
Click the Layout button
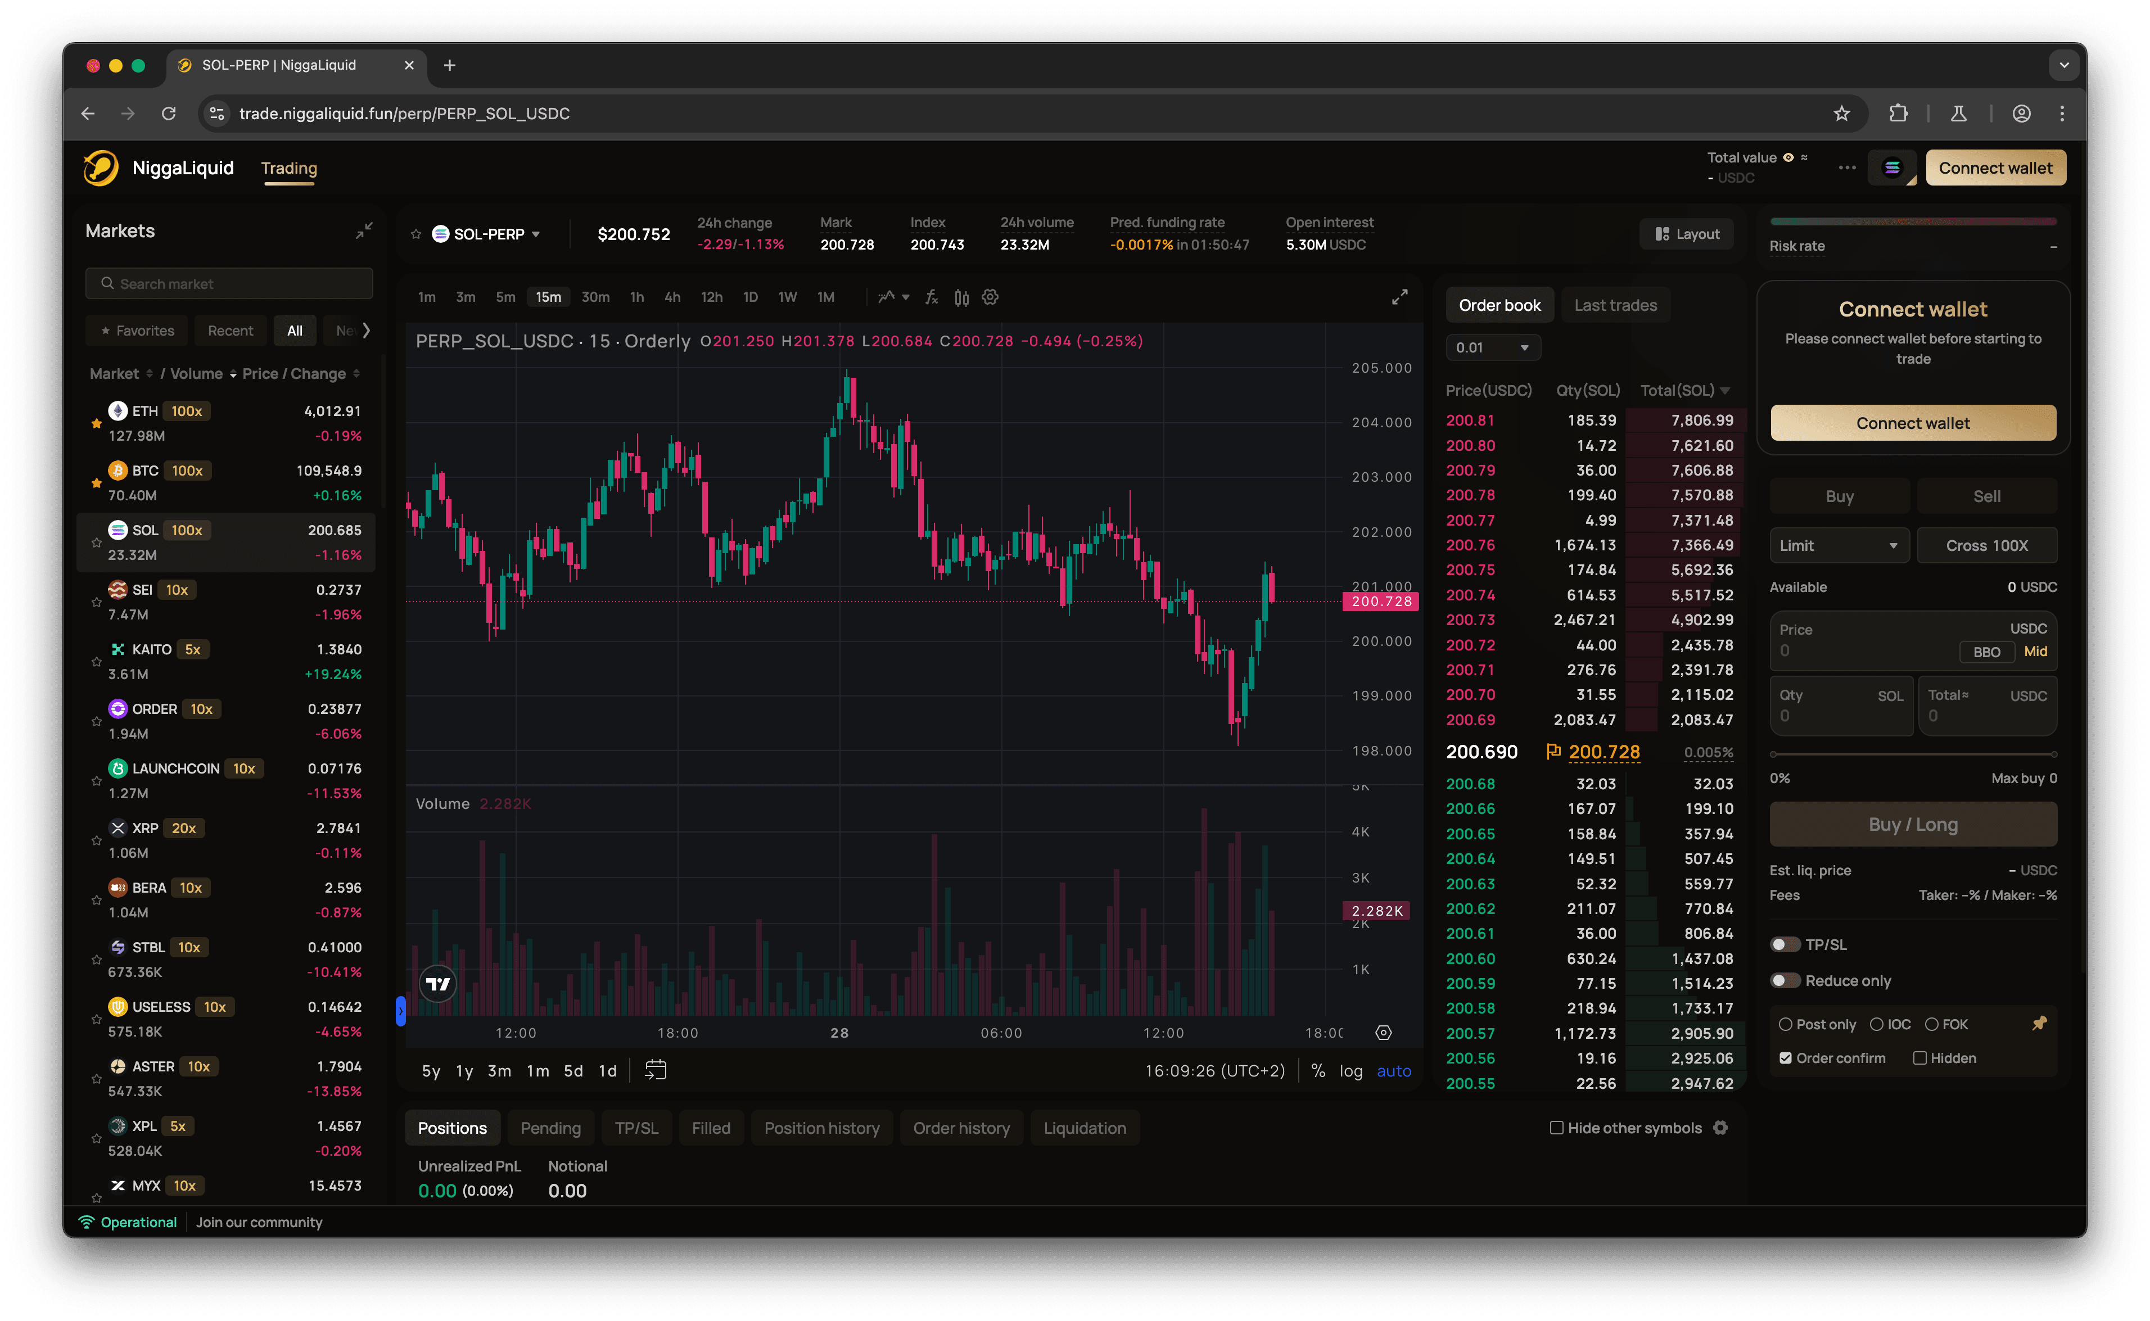point(1686,234)
